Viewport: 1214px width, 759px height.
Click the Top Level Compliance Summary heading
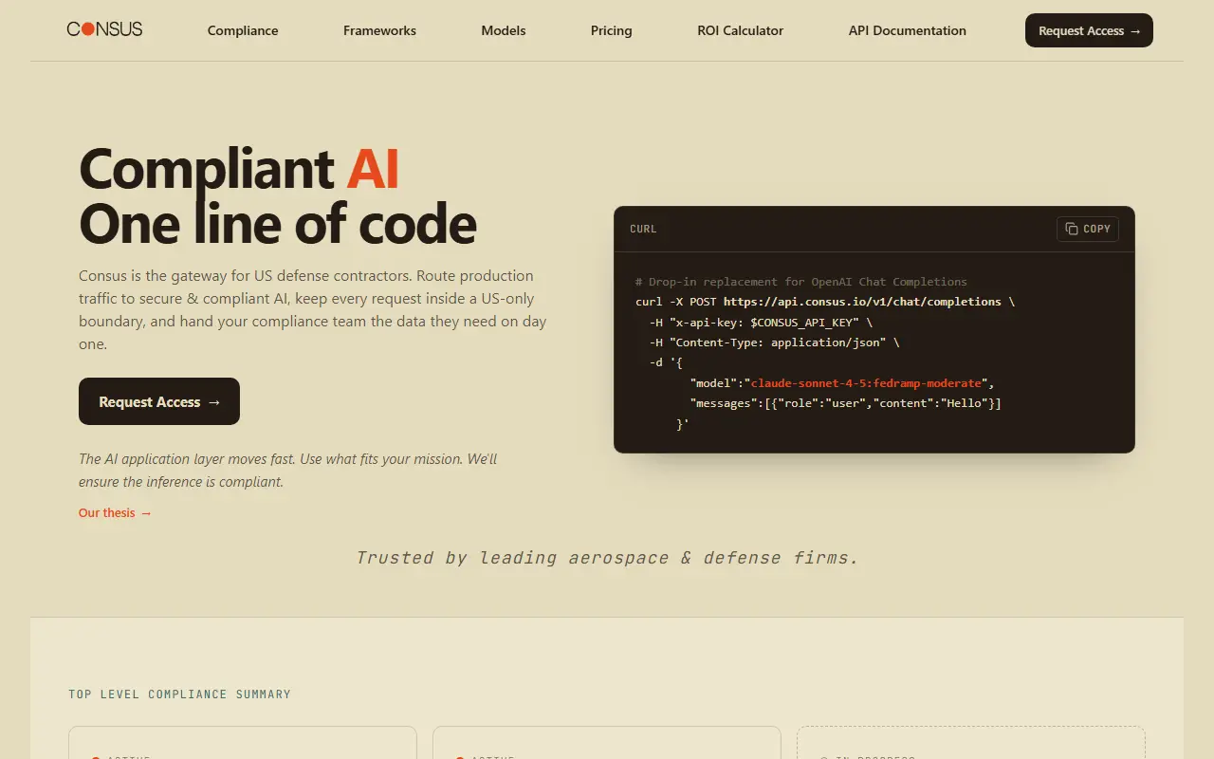click(179, 694)
